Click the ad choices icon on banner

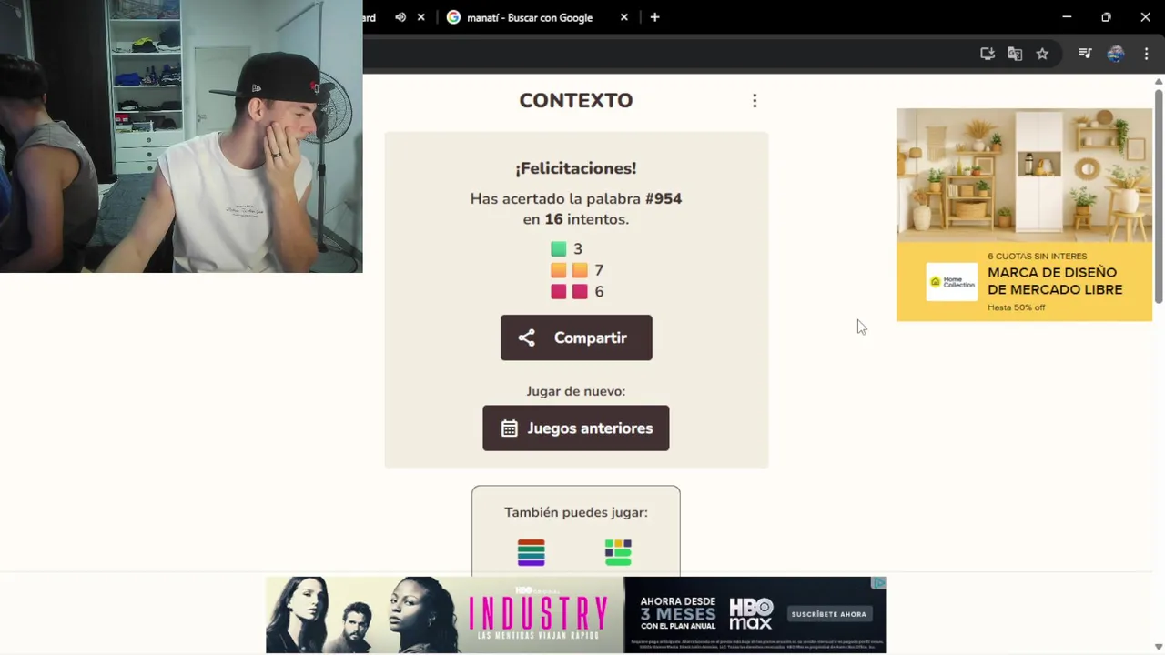[878, 583]
